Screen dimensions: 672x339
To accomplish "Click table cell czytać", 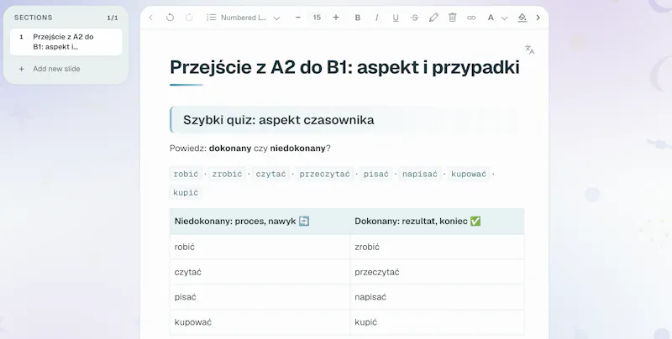I will tap(260, 272).
